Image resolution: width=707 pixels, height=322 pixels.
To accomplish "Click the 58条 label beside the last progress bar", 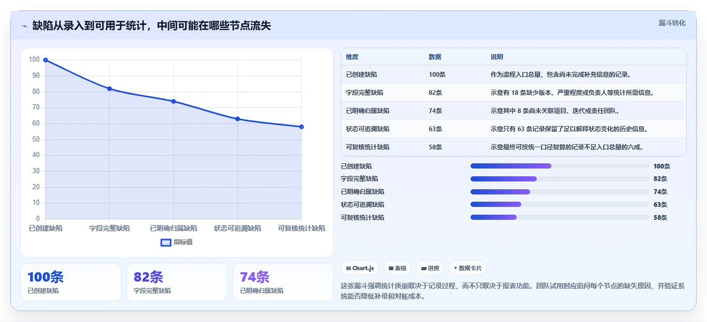I will [660, 218].
